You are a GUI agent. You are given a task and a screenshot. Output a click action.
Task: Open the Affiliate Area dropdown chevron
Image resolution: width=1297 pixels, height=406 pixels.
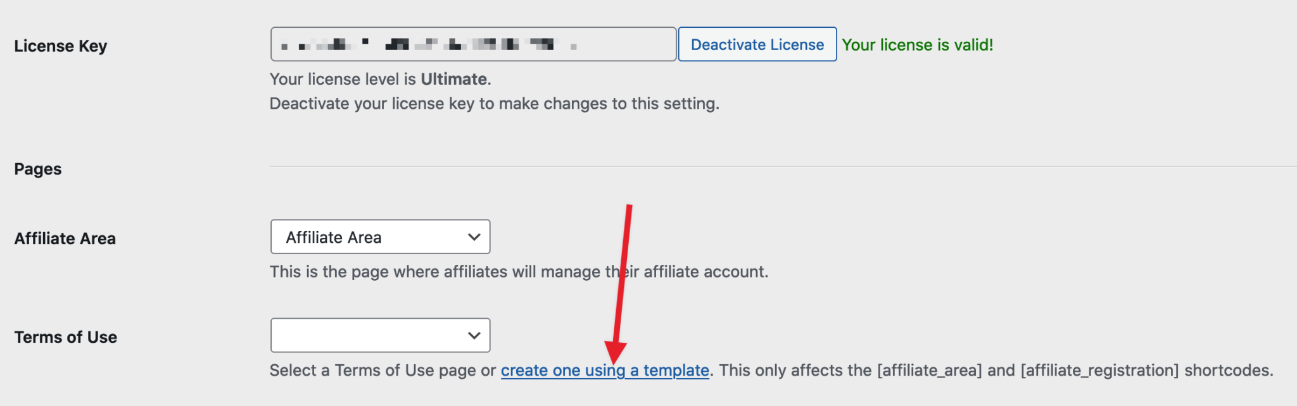[474, 237]
